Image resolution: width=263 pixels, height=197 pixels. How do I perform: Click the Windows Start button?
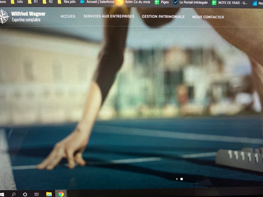tap(2, 194)
